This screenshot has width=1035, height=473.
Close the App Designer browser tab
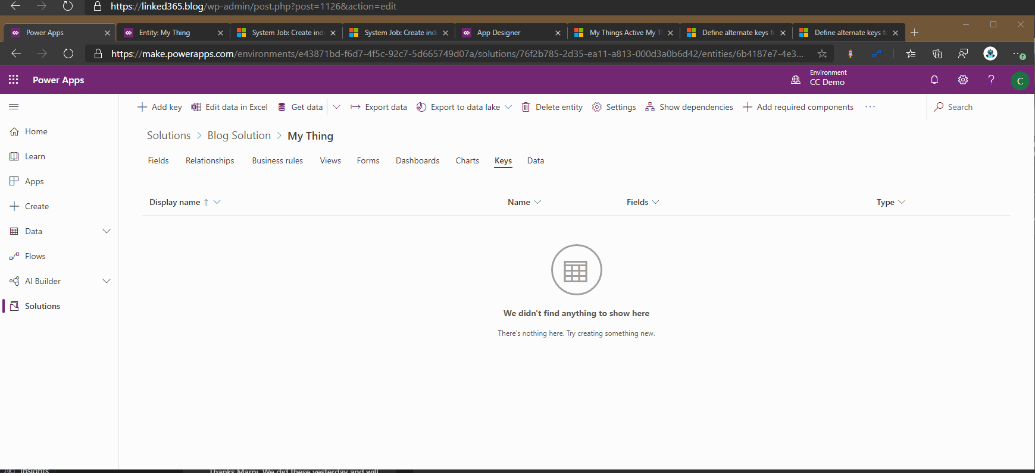point(558,33)
